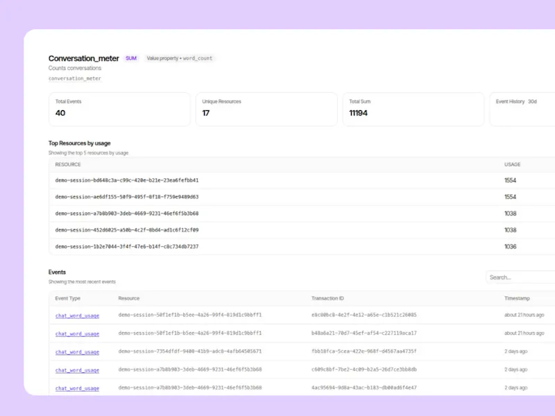Click transaction ID 4ac95694-9d8a
This screenshot has height=416, width=555.
(364, 388)
